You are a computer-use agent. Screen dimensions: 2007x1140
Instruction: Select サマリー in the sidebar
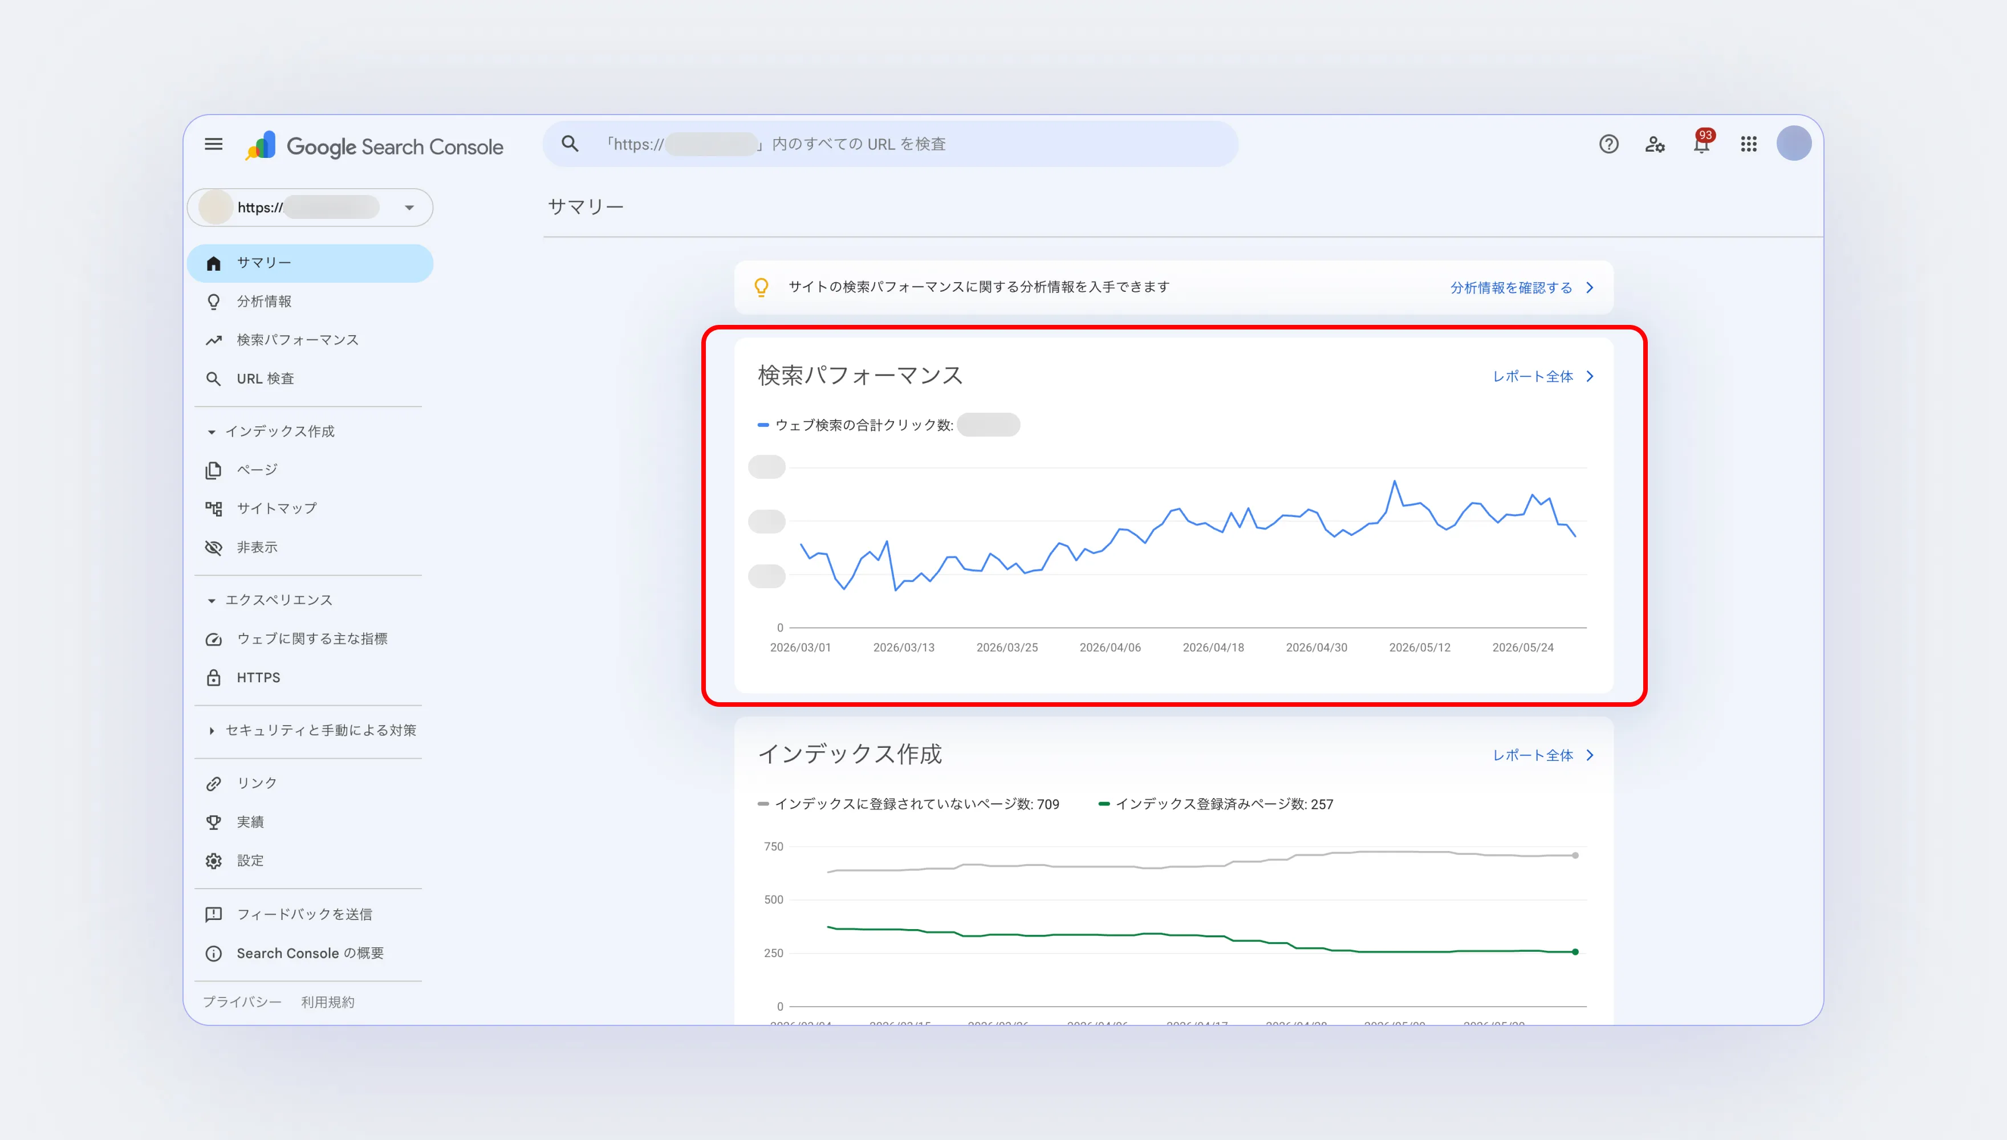[x=310, y=263]
